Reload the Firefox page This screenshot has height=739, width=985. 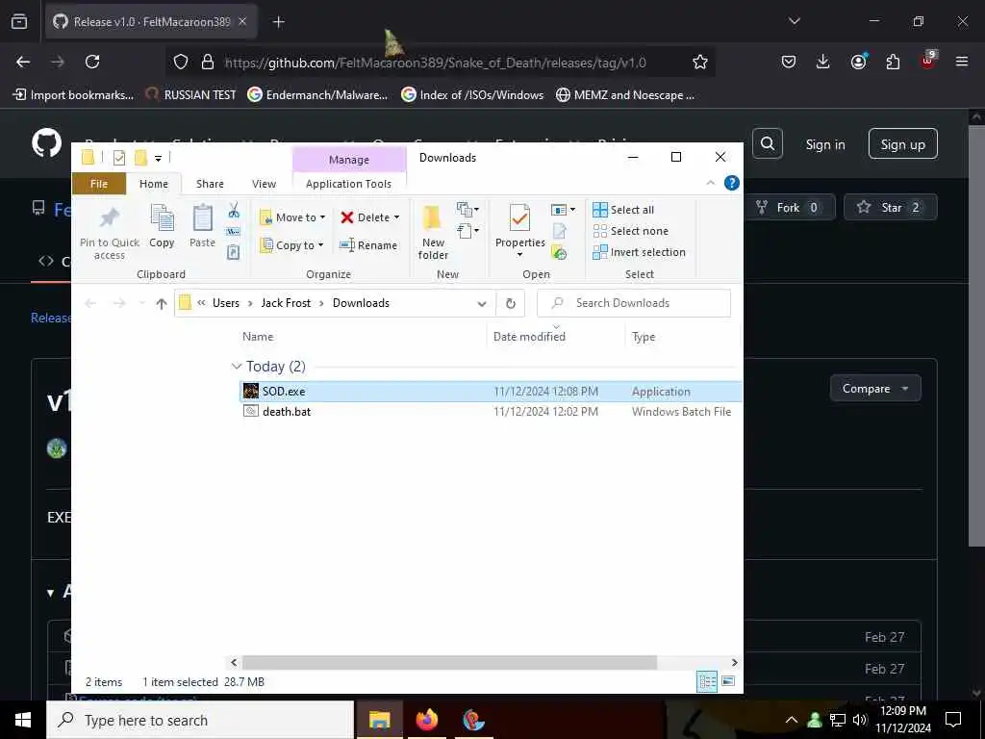coord(92,62)
